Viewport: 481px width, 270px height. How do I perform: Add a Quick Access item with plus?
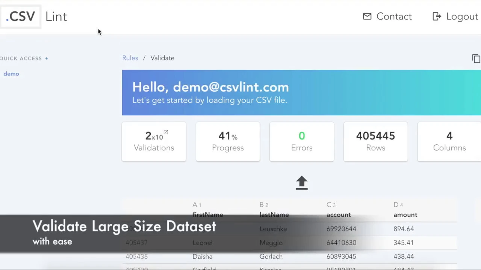click(x=47, y=58)
